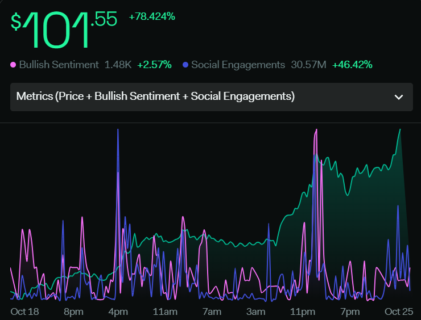The height and width of the screenshot is (320, 421).
Task: Toggle the Bullish Sentiment legend label
Action: tap(59, 65)
